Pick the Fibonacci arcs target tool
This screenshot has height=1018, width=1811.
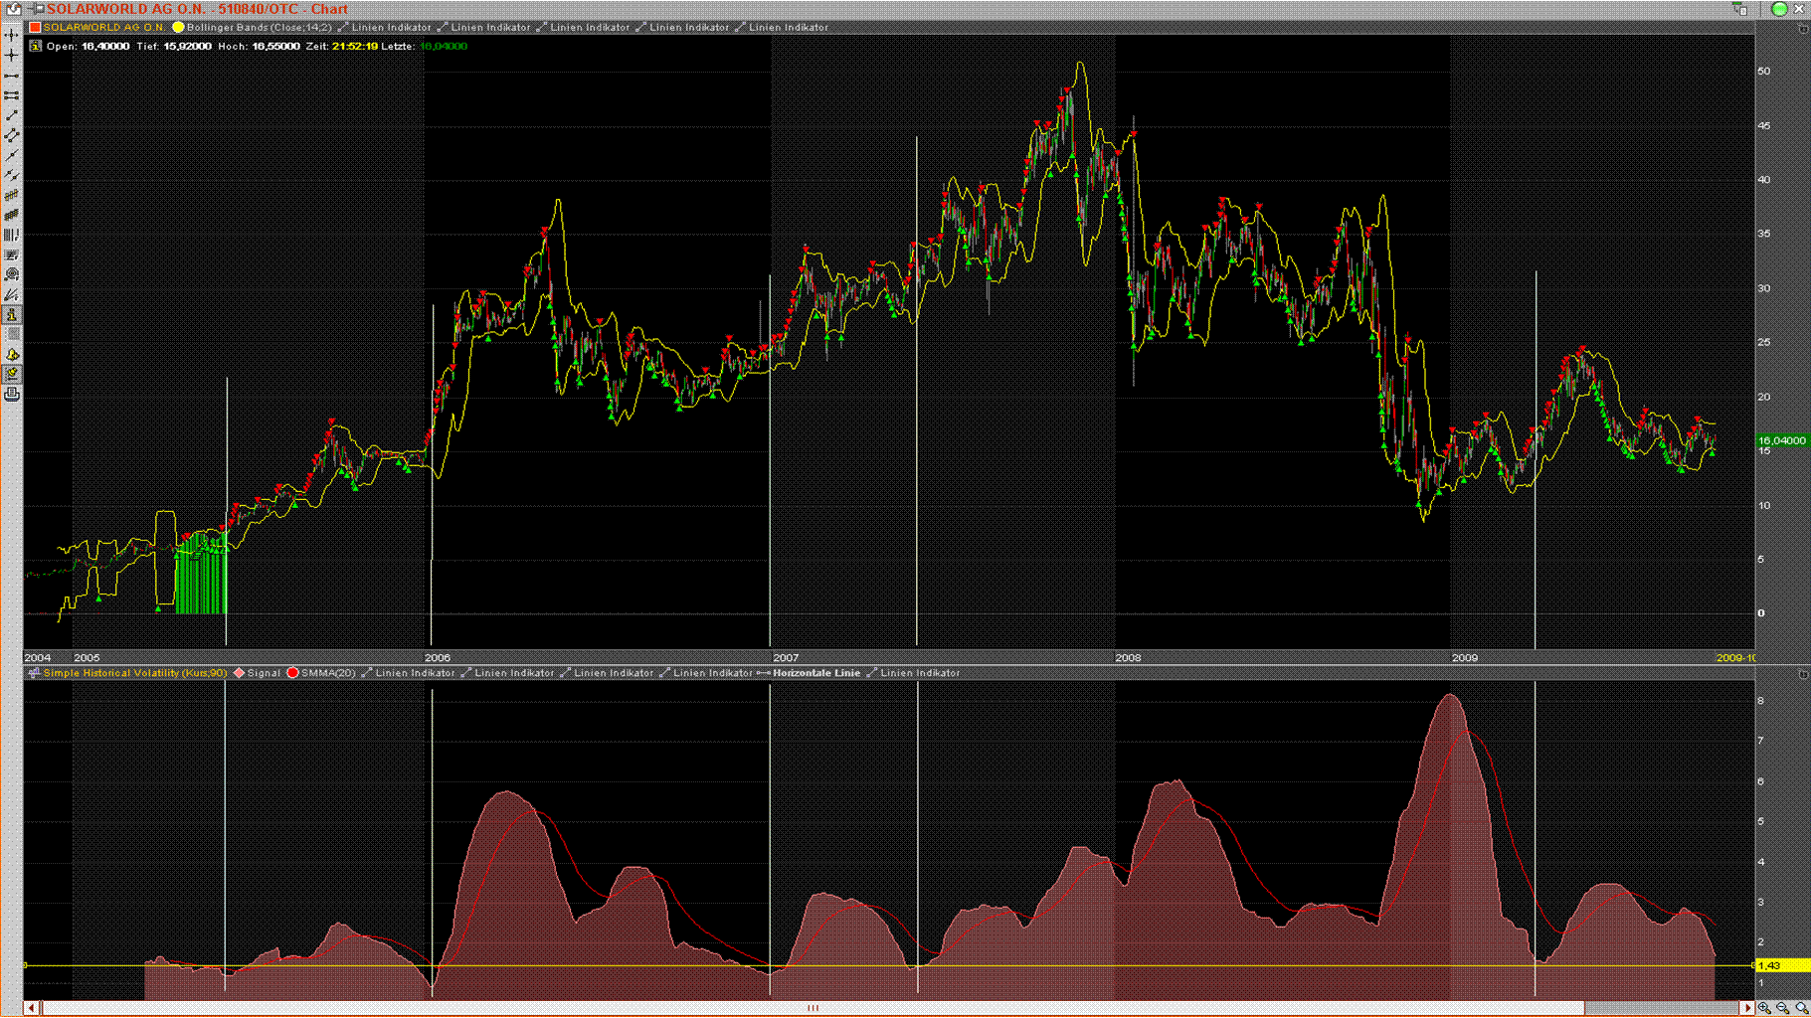point(12,274)
